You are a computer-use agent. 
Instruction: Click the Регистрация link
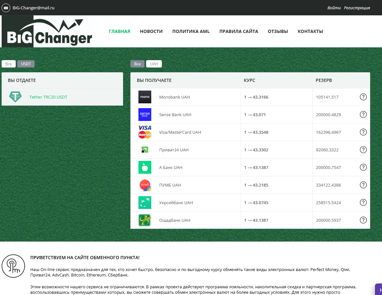pos(357,8)
